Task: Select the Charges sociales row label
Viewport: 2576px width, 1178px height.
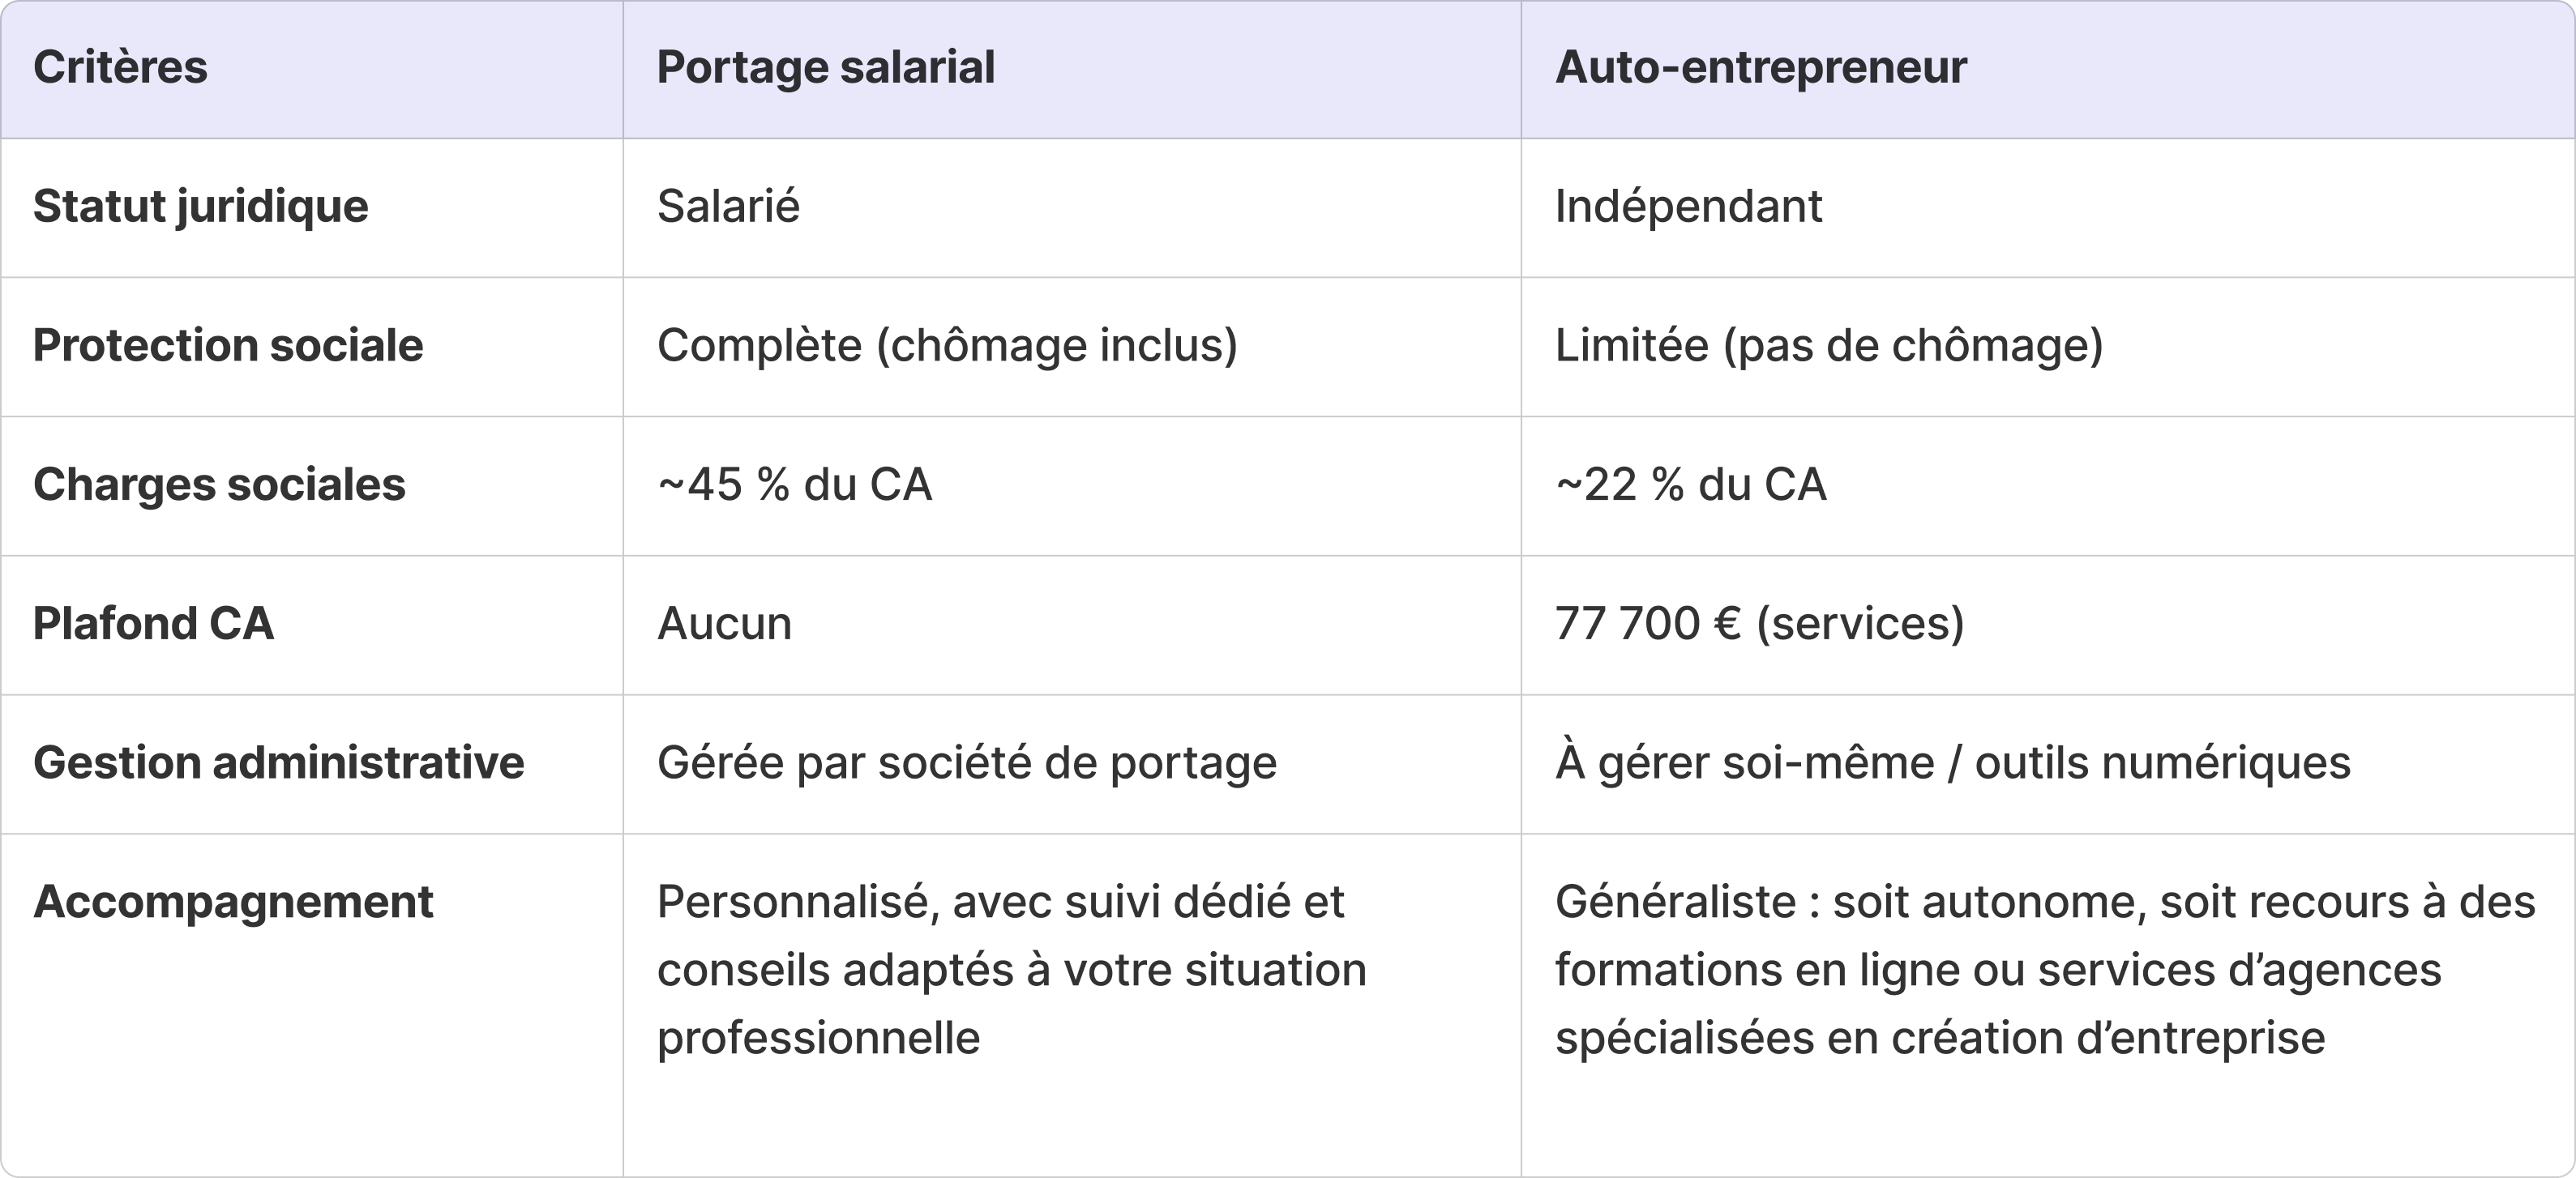Action: pyautogui.click(x=219, y=484)
